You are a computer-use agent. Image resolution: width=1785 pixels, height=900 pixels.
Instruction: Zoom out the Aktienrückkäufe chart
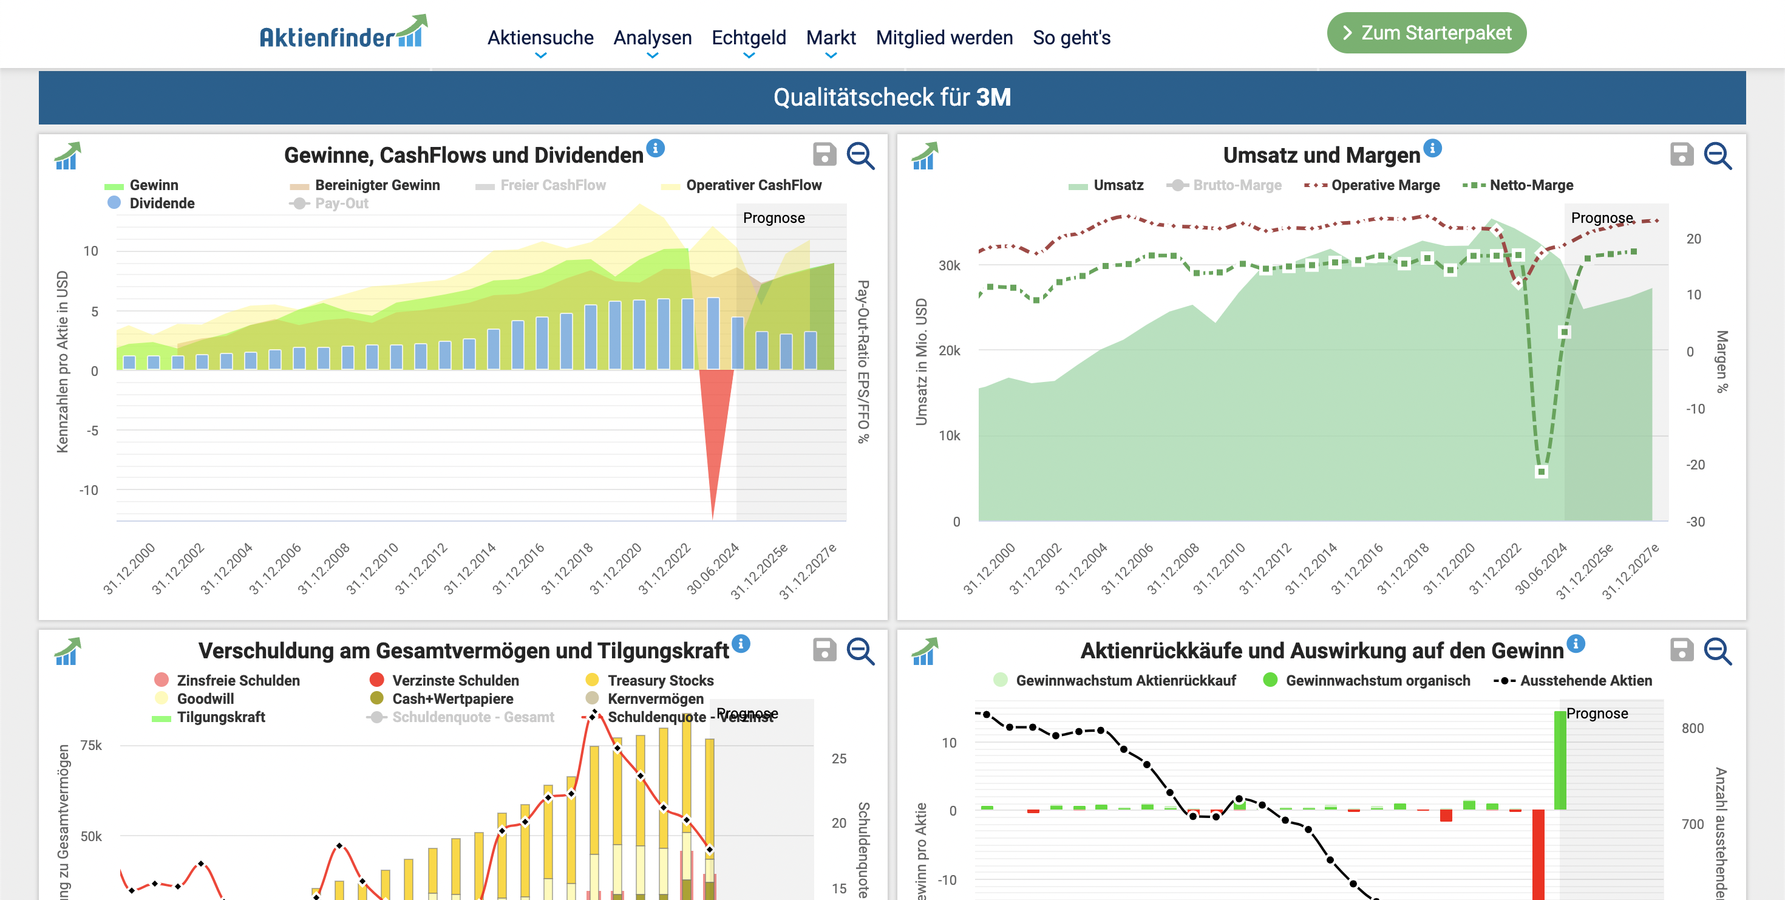(x=1718, y=650)
